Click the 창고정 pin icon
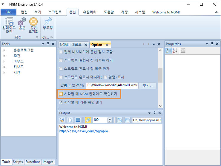The height and width of the screenshot is (166, 221). point(48,23)
